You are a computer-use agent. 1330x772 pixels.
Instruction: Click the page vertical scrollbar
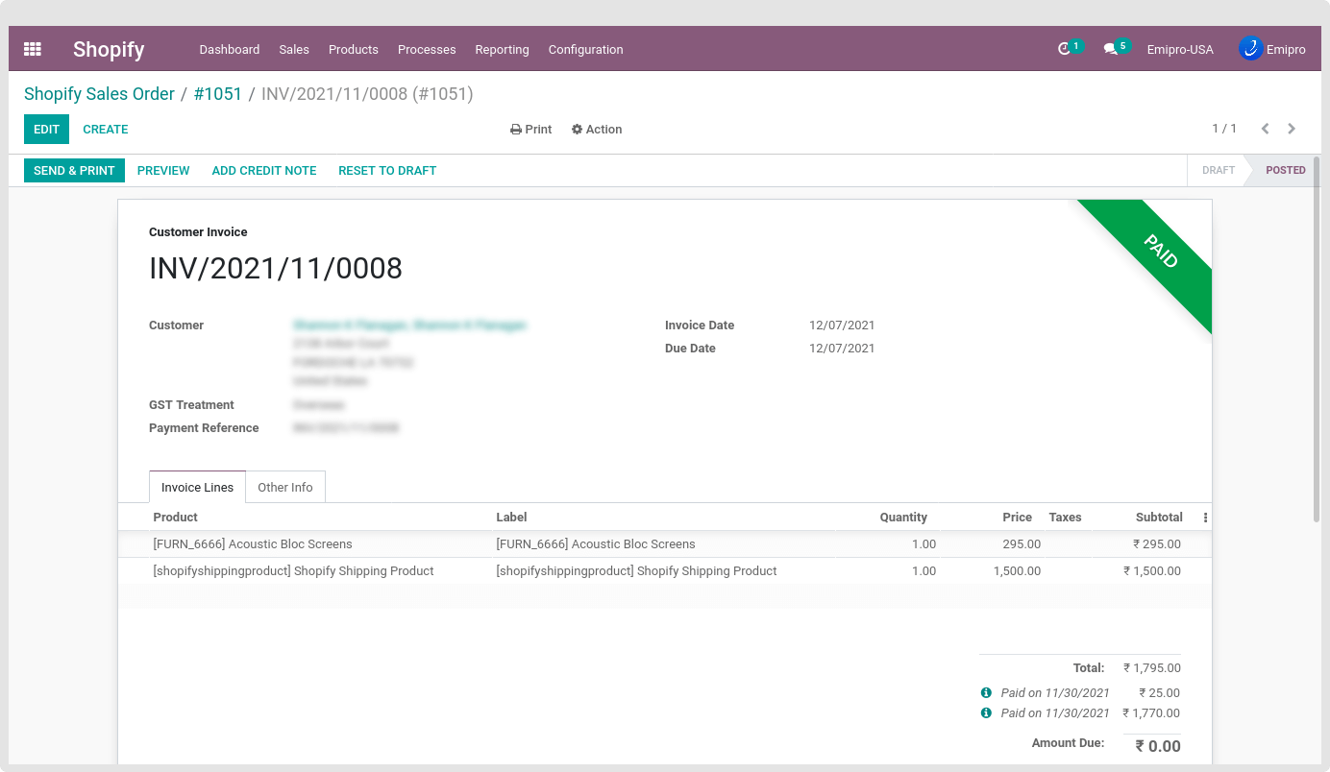(x=1317, y=336)
